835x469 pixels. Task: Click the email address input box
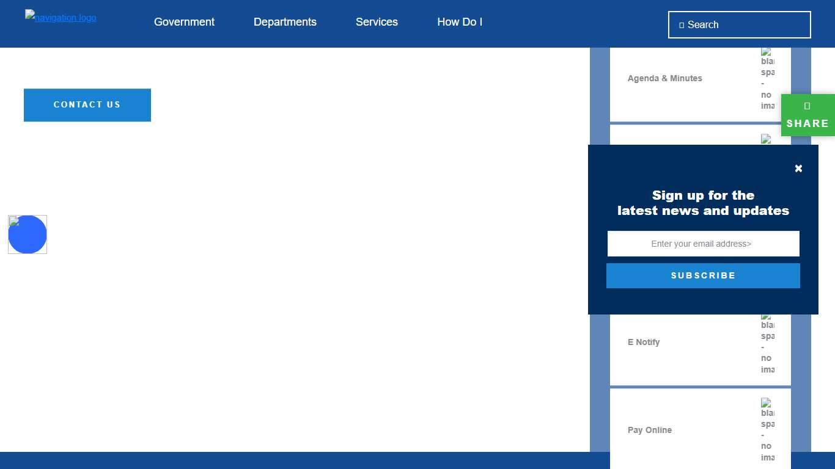click(x=703, y=244)
